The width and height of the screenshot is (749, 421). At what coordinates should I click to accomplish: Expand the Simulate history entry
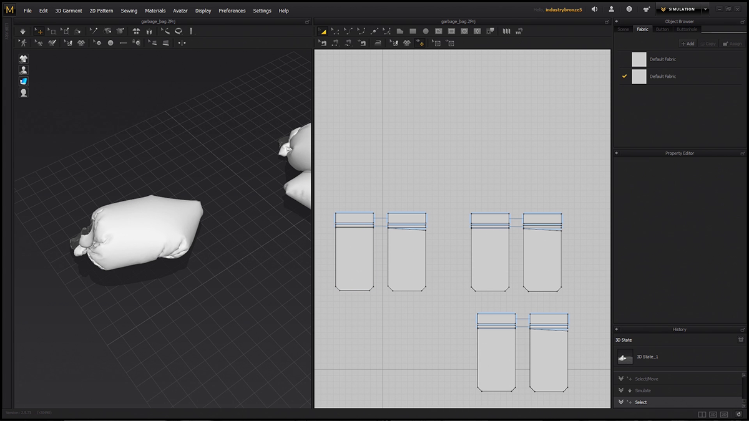(621, 390)
